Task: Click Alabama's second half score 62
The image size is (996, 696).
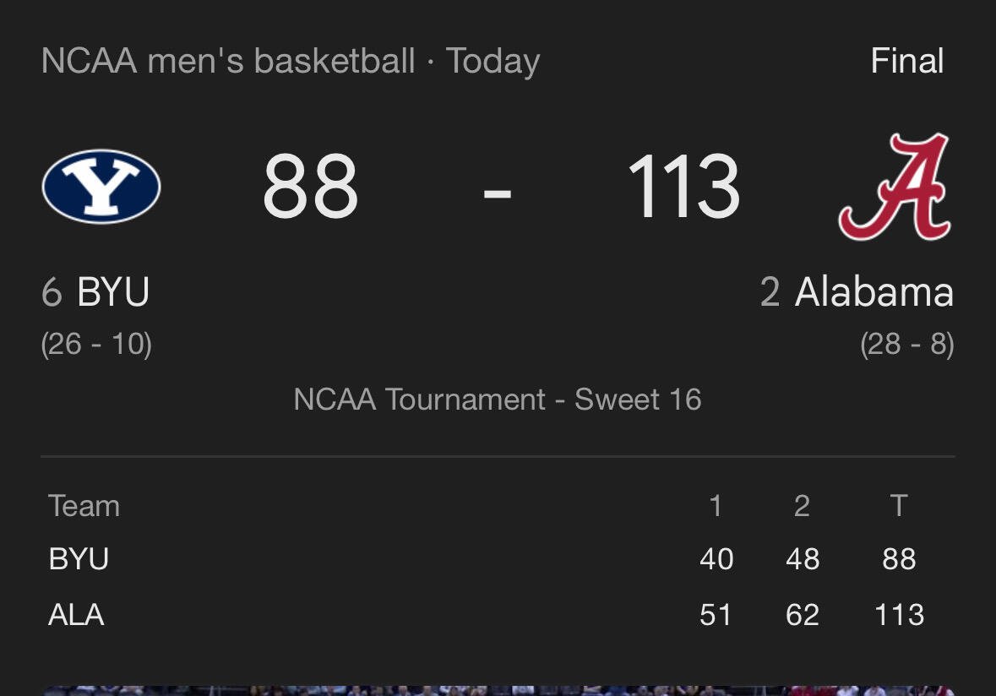Action: (x=803, y=615)
